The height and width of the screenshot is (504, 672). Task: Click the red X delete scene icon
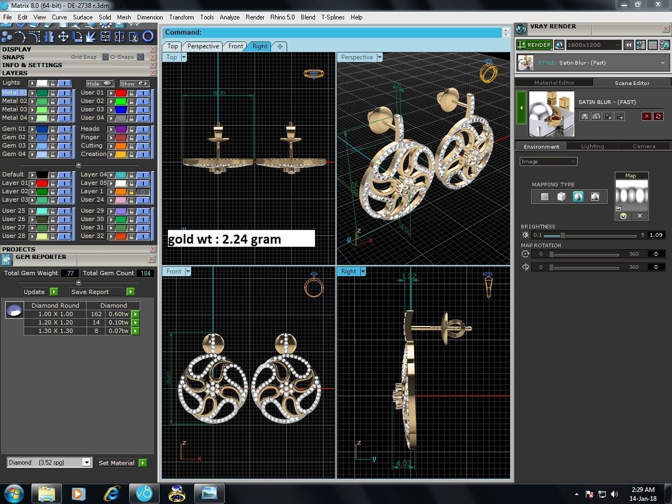click(x=647, y=116)
